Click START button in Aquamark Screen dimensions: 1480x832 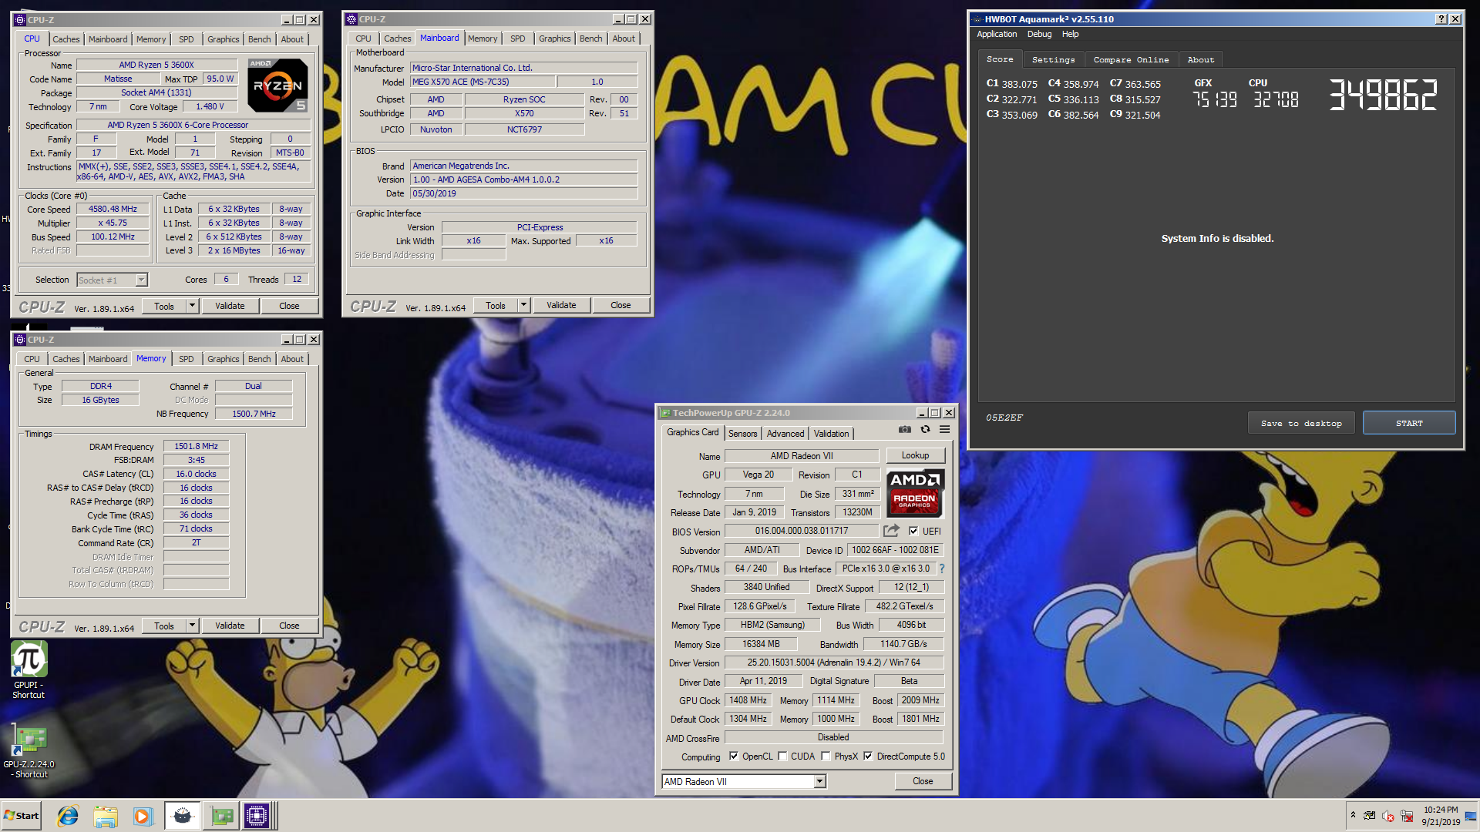[1408, 423]
